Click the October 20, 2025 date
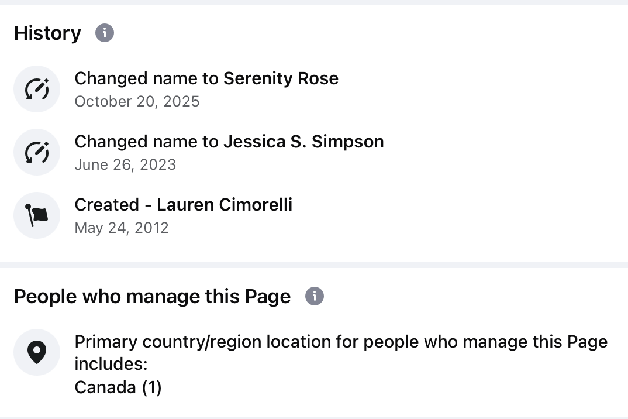Image resolution: width=628 pixels, height=419 pixels. [137, 101]
